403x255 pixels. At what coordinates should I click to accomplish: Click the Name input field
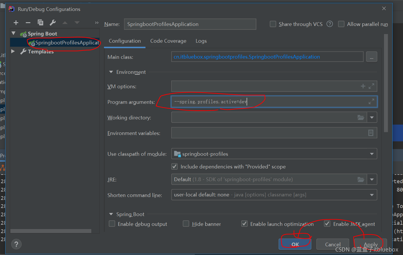click(190, 24)
